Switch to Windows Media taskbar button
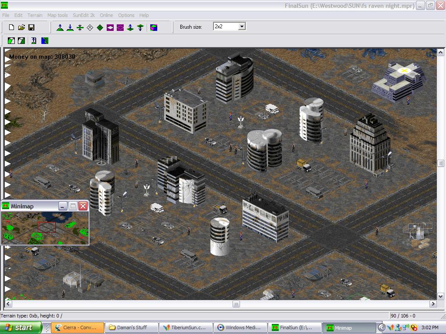446x334 pixels. [240, 327]
